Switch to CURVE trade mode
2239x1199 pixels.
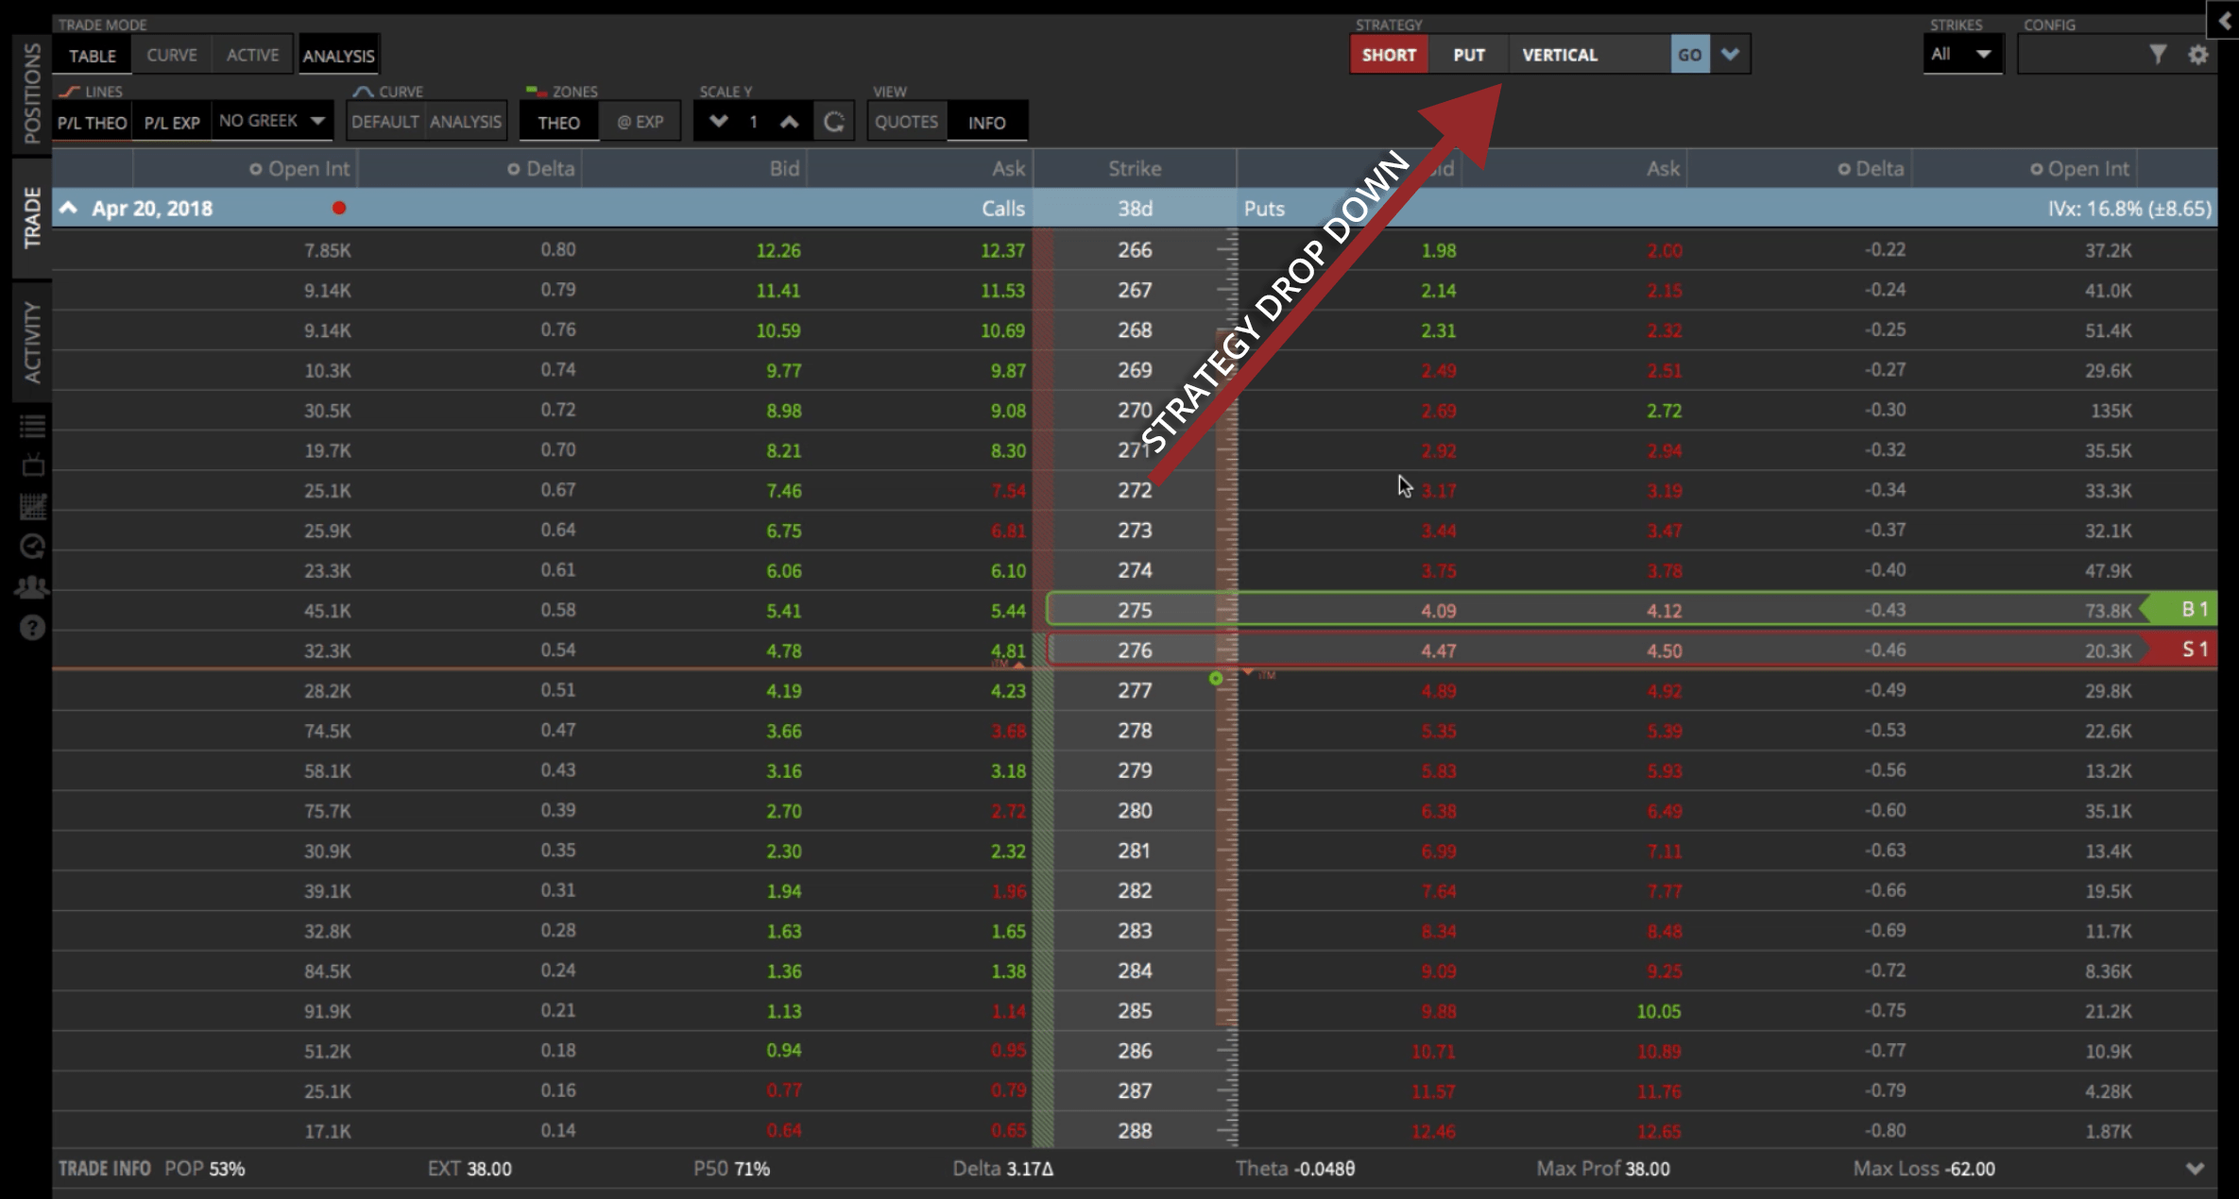(172, 55)
